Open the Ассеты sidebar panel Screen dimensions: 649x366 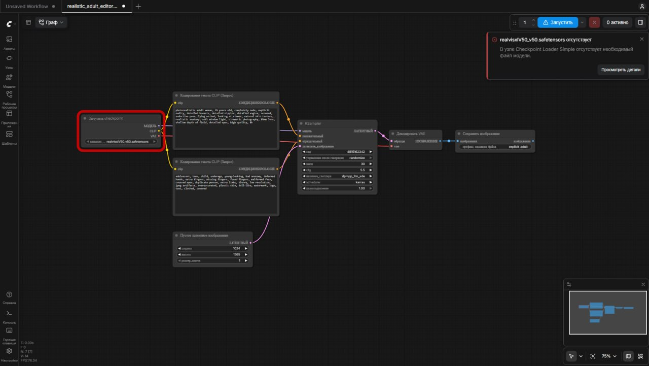tap(9, 43)
